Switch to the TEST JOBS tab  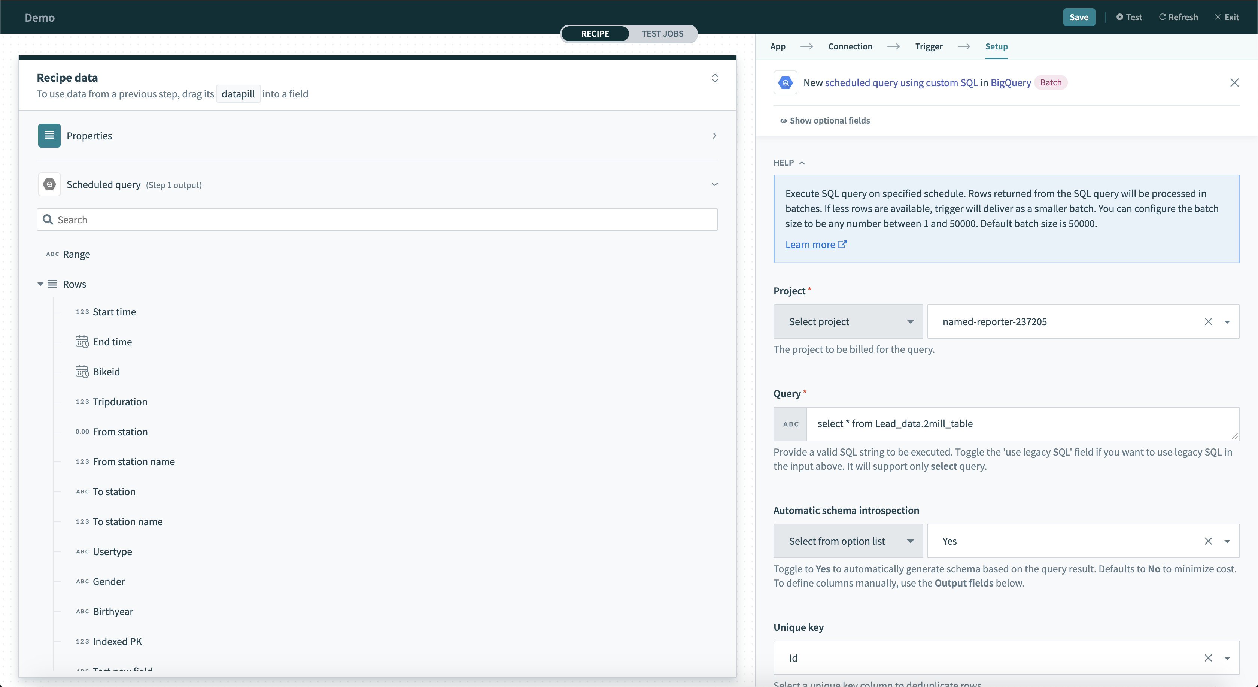663,34
